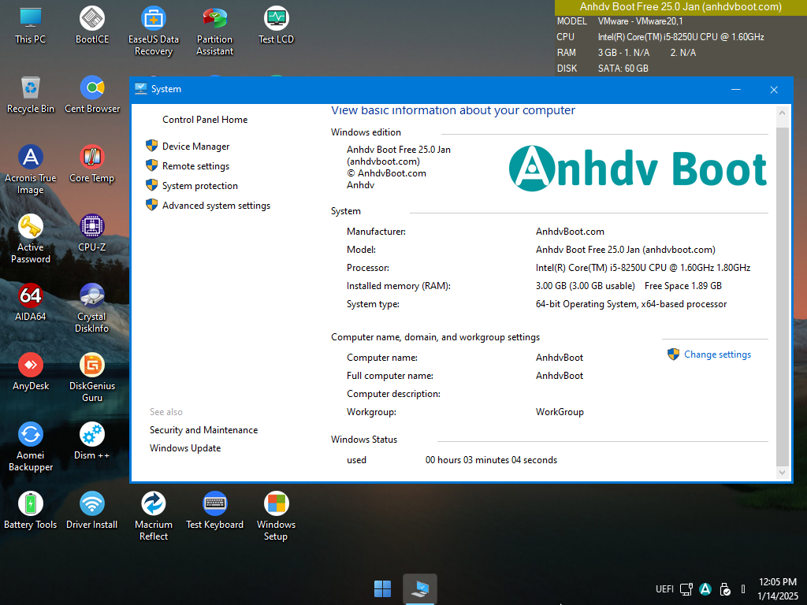
Task: Launch CPU-Z desktop icon
Action: click(x=92, y=227)
